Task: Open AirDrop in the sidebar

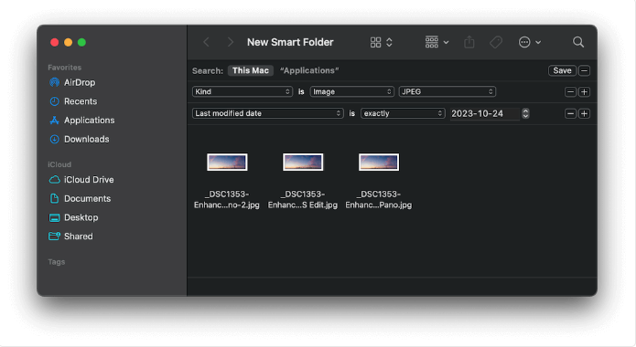Action: pos(72,82)
